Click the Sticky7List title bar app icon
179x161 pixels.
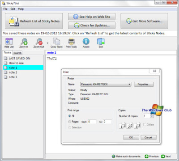click(4, 3)
